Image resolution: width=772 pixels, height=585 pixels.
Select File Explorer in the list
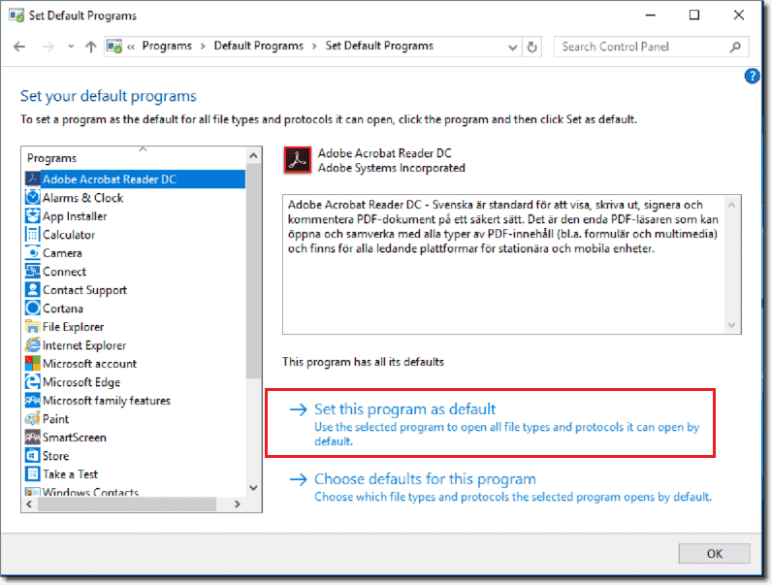pyautogui.click(x=73, y=327)
